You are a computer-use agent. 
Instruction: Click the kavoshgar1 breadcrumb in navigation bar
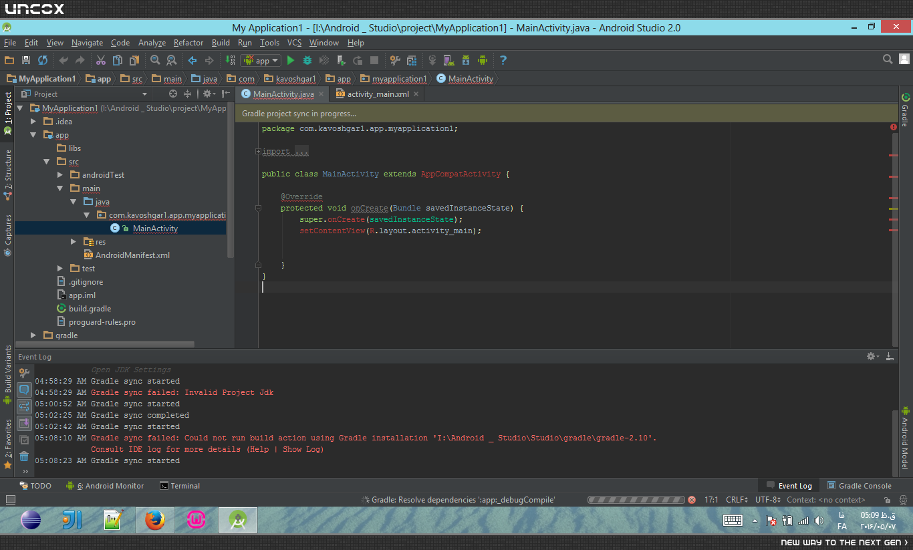click(x=290, y=79)
